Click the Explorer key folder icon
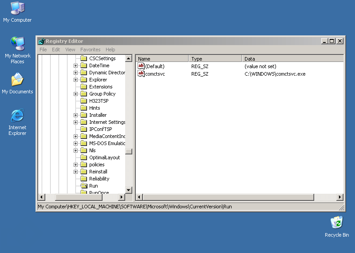Viewport: 355px width, 253px height. [x=84, y=80]
